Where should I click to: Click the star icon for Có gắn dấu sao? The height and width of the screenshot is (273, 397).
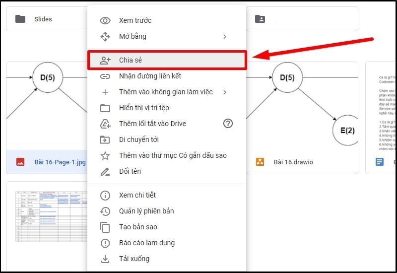(x=105, y=156)
